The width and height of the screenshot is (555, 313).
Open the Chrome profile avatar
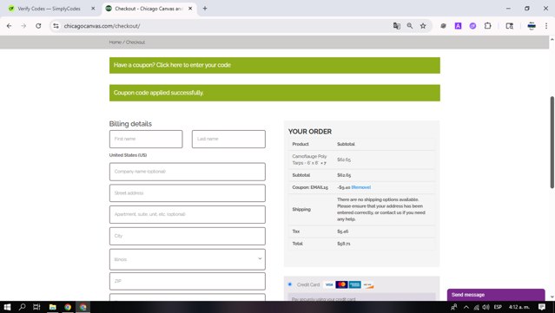pos(532,26)
